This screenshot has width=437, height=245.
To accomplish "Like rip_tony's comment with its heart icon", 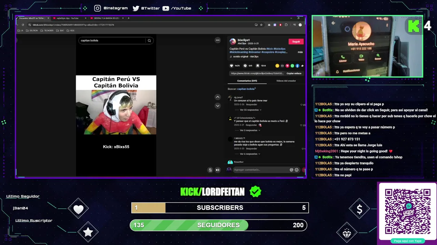I will (x=301, y=105).
